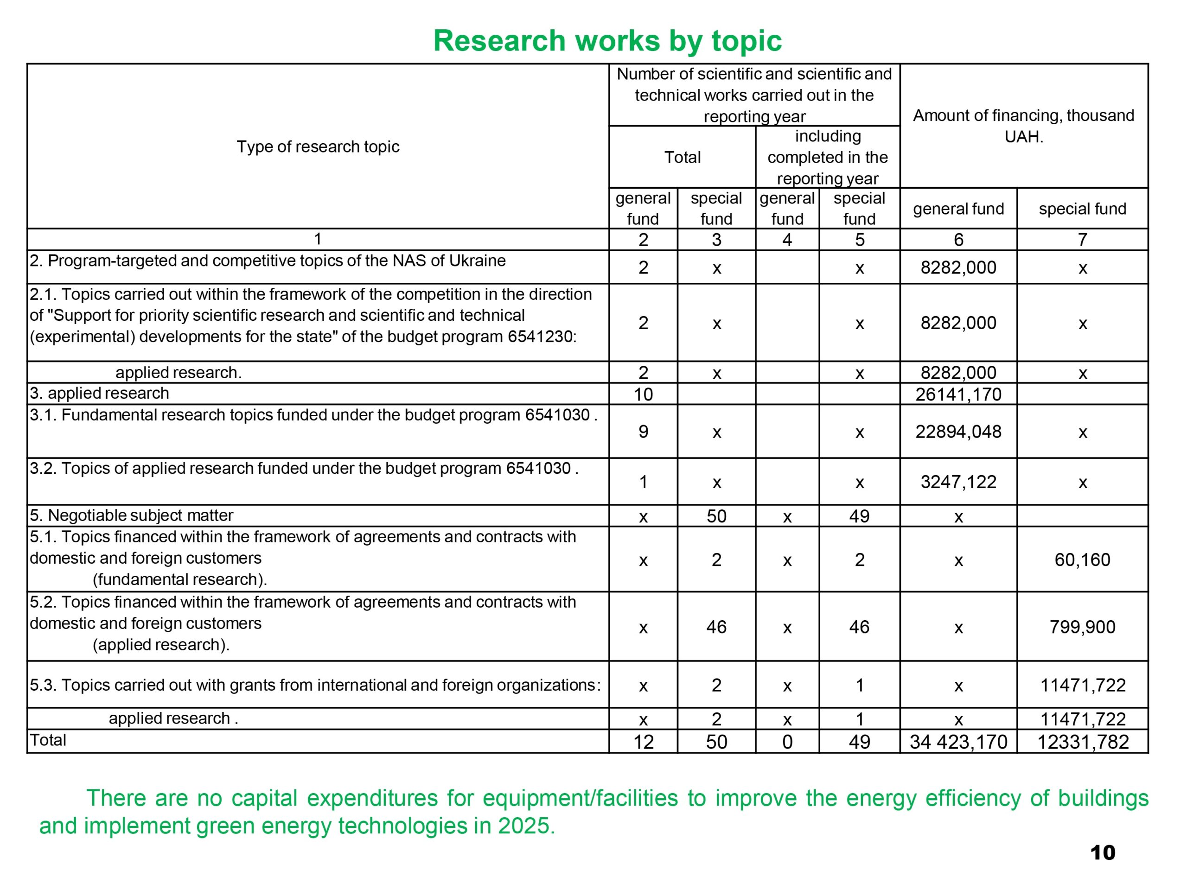This screenshot has height=890, width=1187.
Task: Select the '3. applied research' row label
Action: click(x=100, y=393)
